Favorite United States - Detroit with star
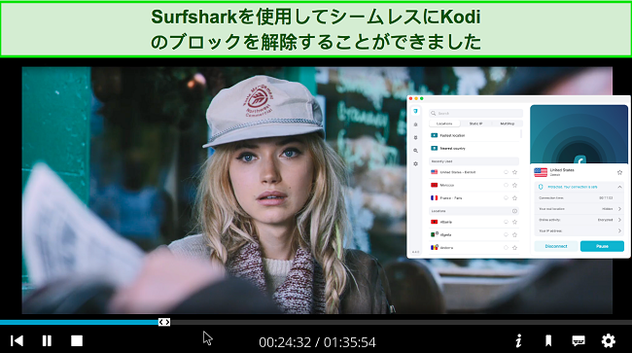This screenshot has height=353, width=632. click(514, 172)
